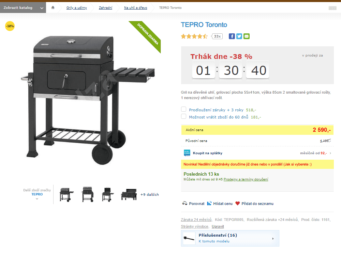Click heart icon to add to list

click(x=237, y=204)
